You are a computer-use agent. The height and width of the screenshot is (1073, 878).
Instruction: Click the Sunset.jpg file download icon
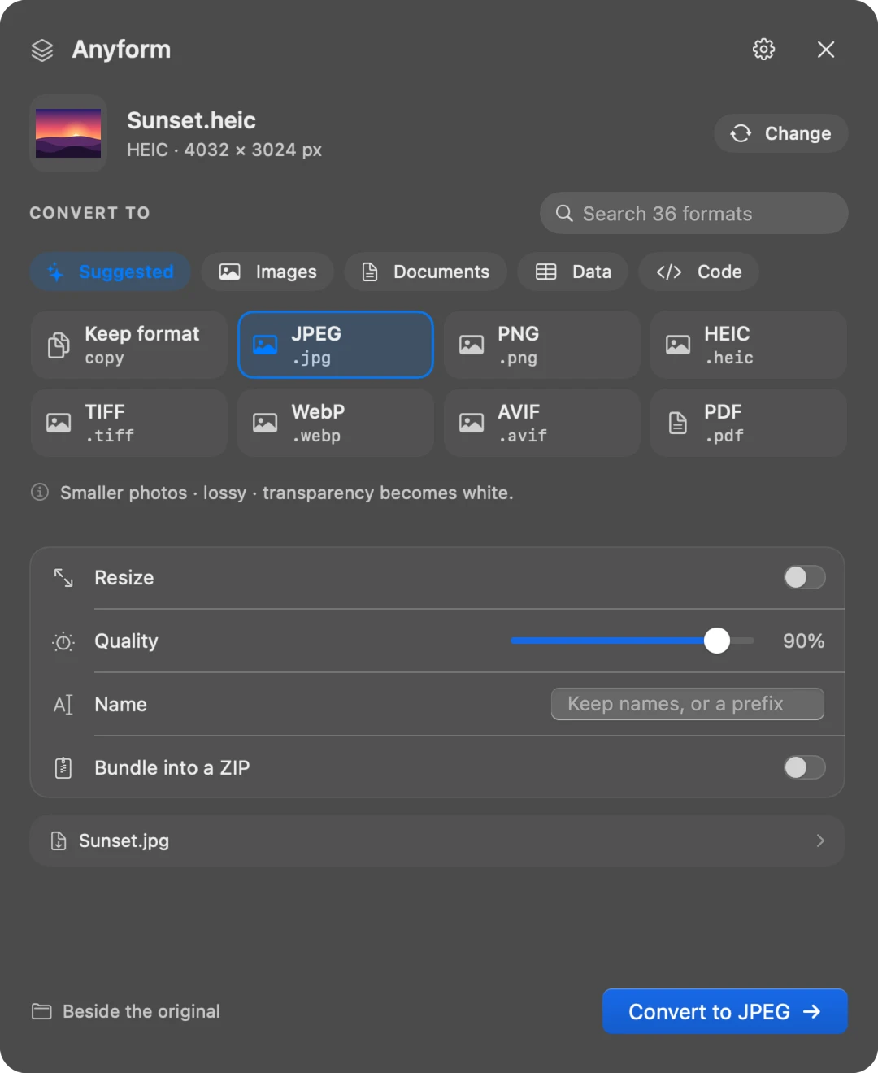pyautogui.click(x=59, y=841)
